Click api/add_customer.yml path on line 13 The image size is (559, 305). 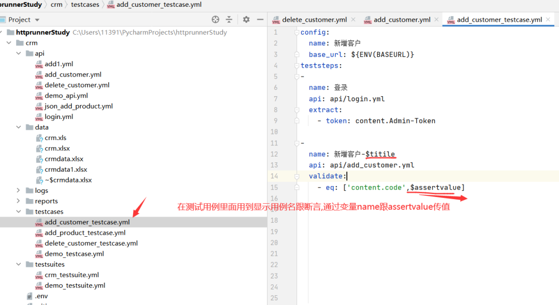[372, 165]
